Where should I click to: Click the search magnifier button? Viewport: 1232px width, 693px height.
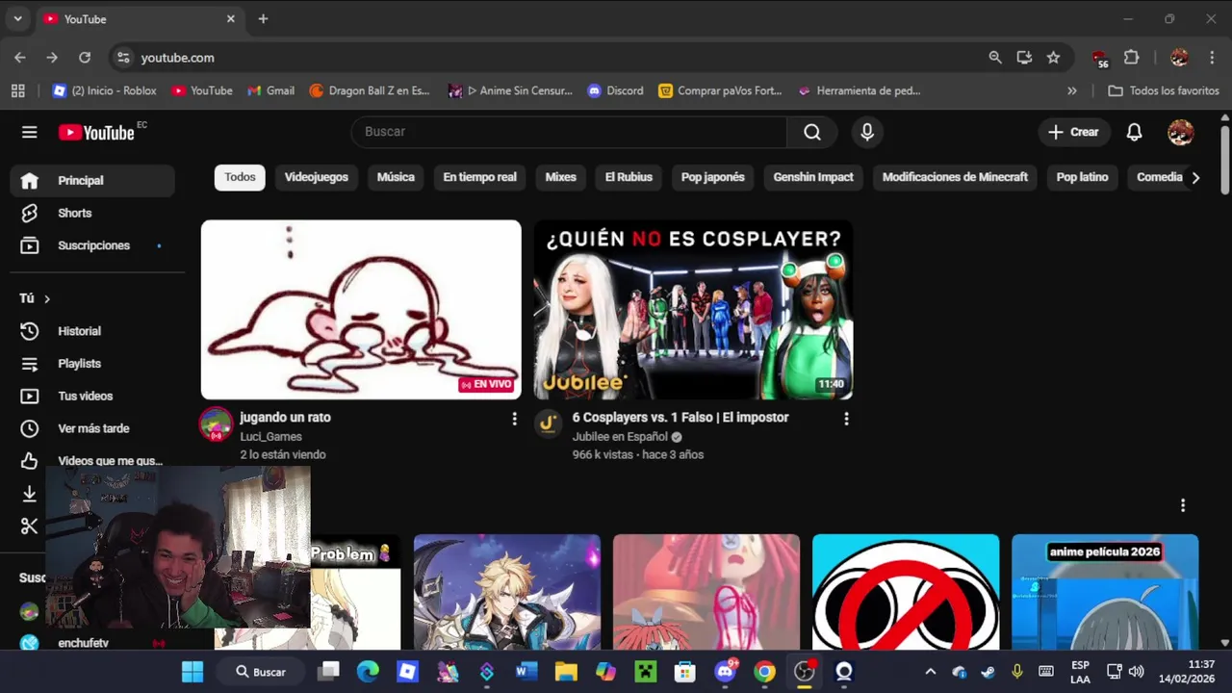(812, 132)
